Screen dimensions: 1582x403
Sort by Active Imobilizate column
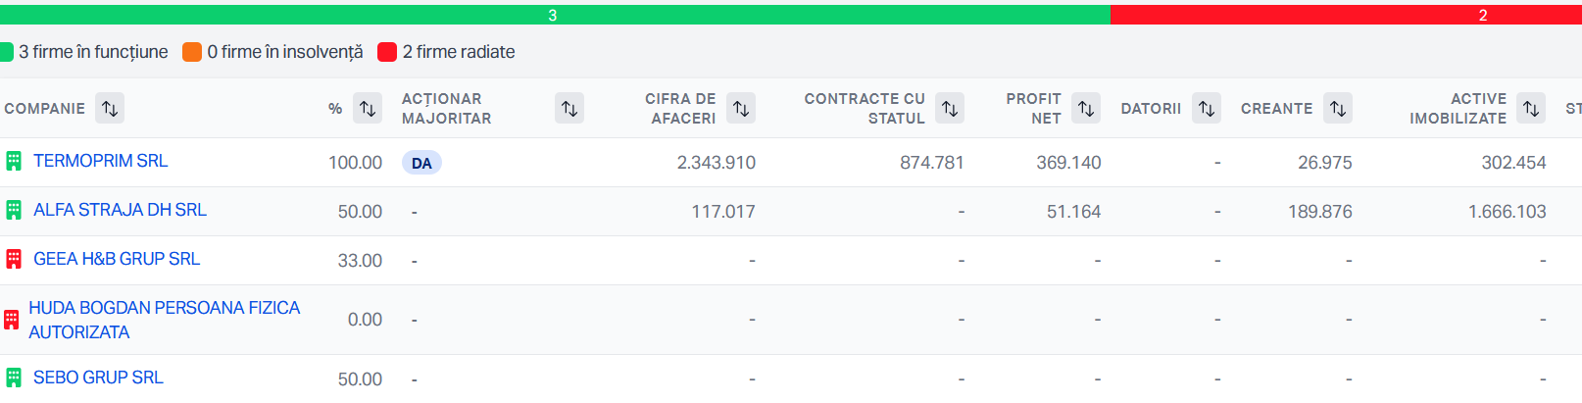(x=1531, y=109)
